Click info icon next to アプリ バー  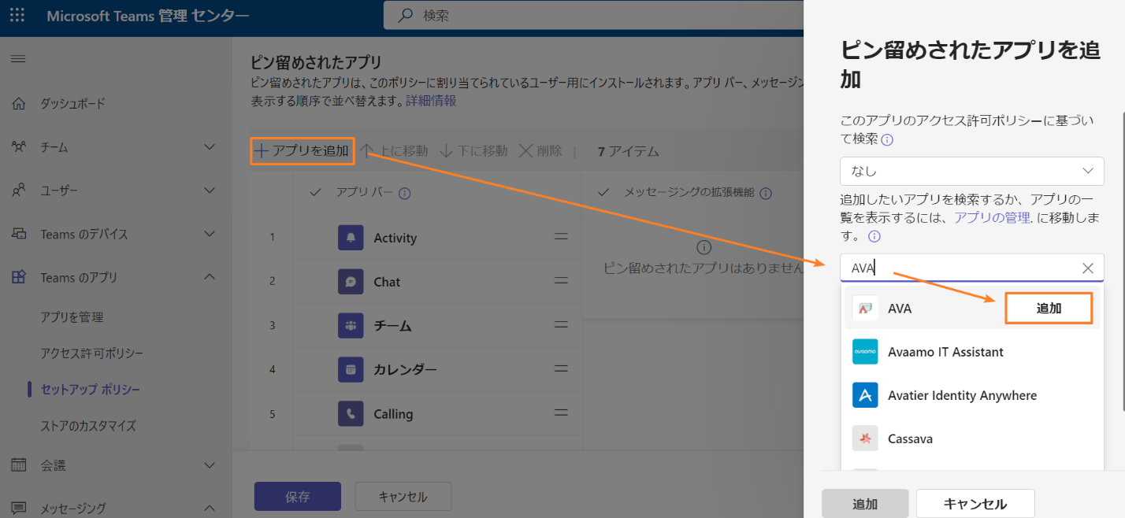(405, 193)
